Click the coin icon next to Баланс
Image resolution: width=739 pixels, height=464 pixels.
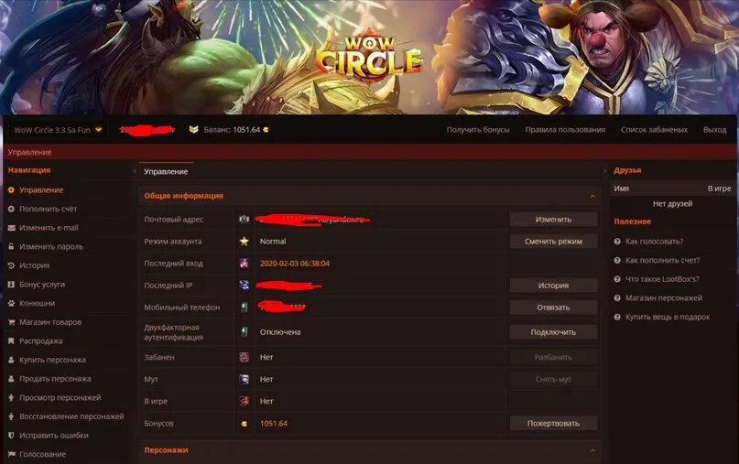266,130
